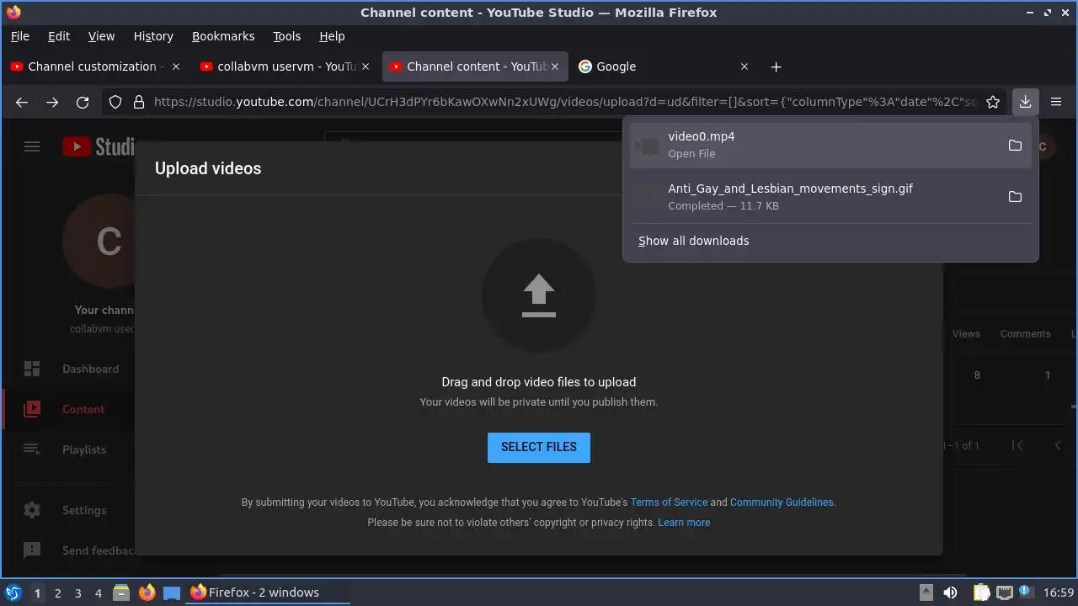Open the View menu
Screen dimensions: 1078x606
tap(101, 36)
